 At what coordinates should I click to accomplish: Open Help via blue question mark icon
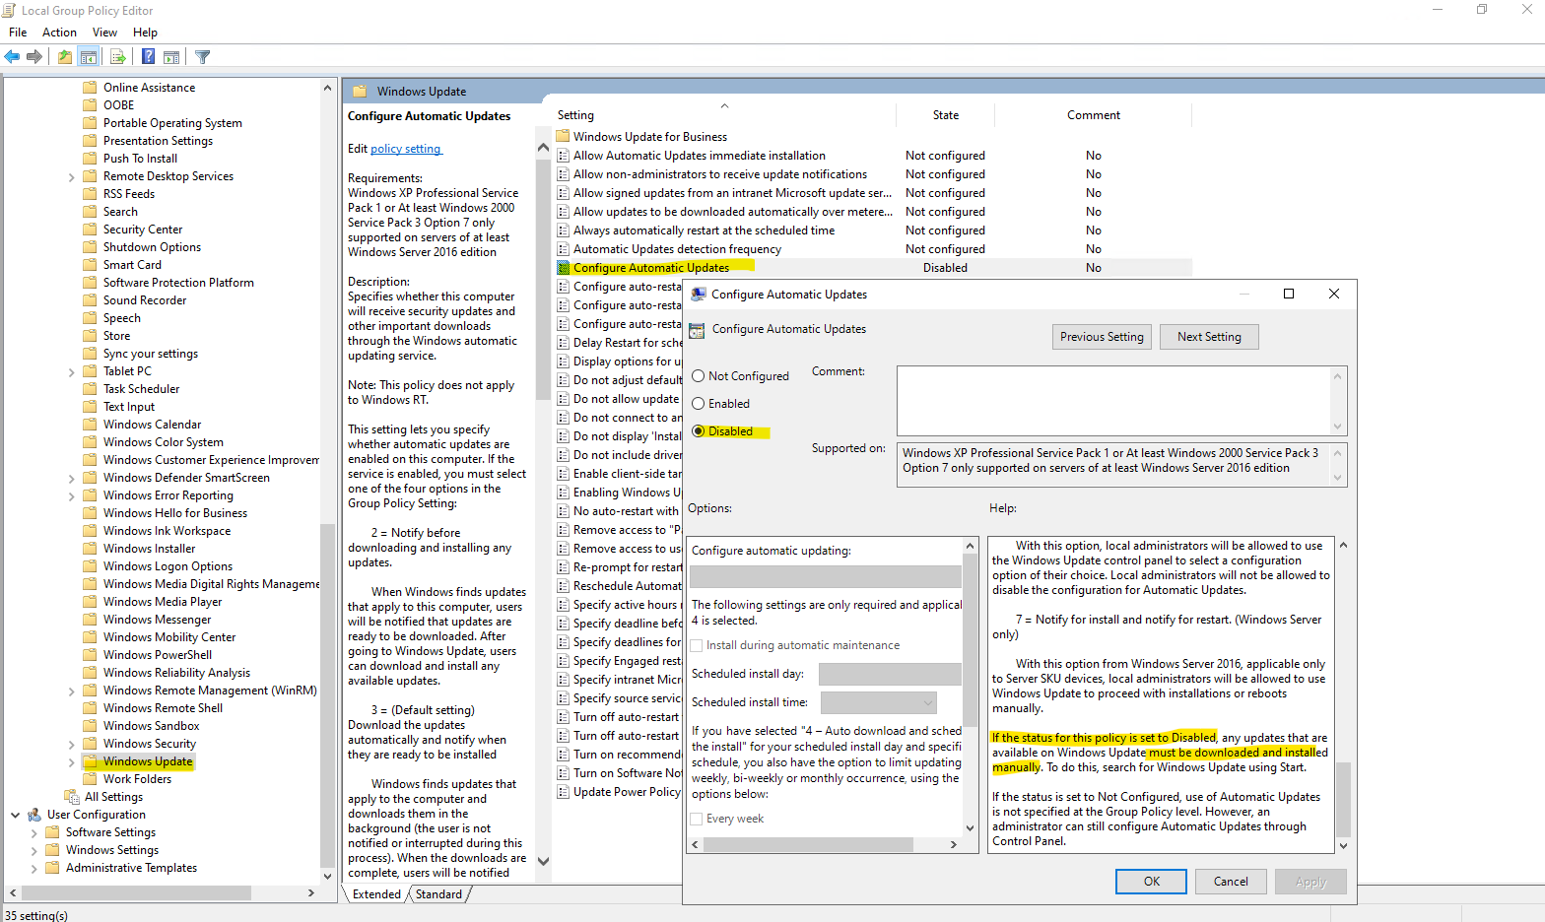[148, 57]
